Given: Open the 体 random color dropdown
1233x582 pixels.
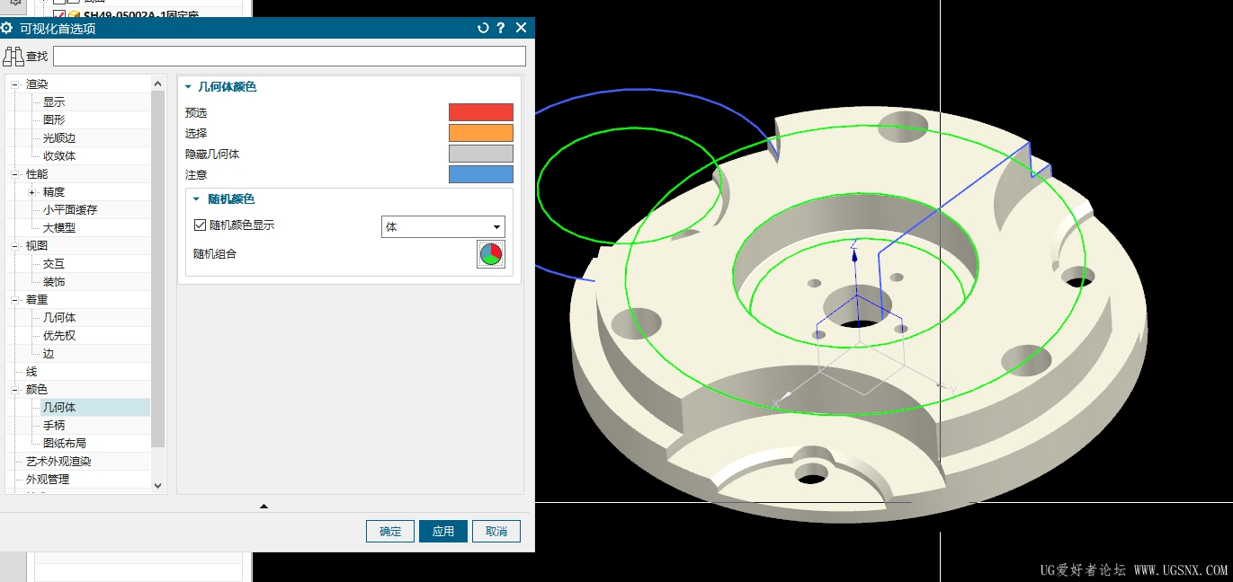Looking at the screenshot, I should pyautogui.click(x=442, y=226).
